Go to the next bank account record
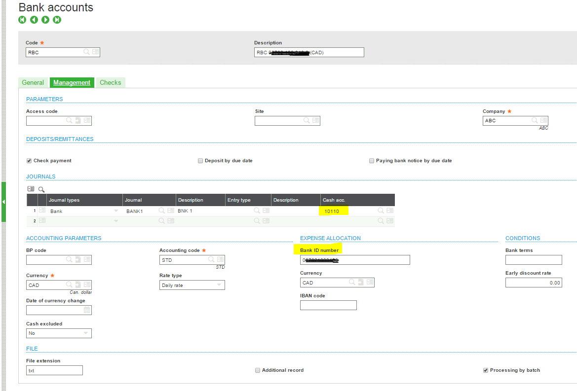Screen dimensions: 577x391 (x=45, y=20)
